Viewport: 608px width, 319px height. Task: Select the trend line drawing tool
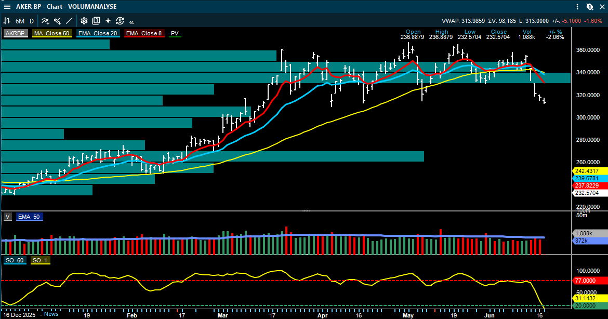[69, 21]
